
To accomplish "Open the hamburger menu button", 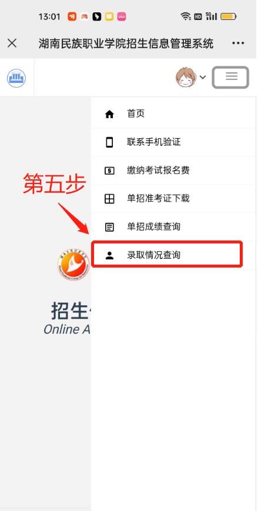I will tap(230, 77).
